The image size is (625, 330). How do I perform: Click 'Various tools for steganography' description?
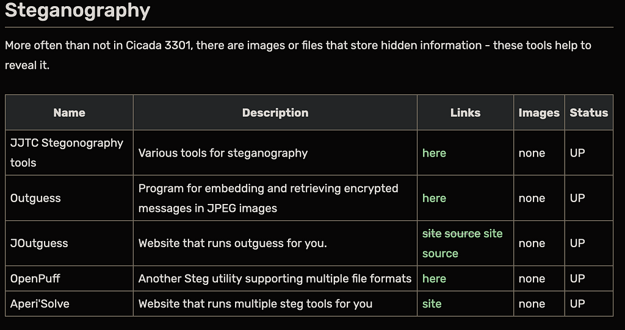(x=223, y=153)
